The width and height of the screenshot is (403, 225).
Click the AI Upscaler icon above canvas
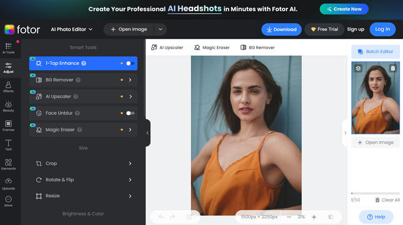[154, 48]
